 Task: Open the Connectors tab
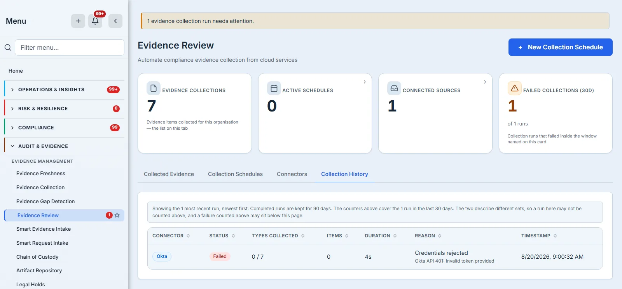pyautogui.click(x=292, y=174)
